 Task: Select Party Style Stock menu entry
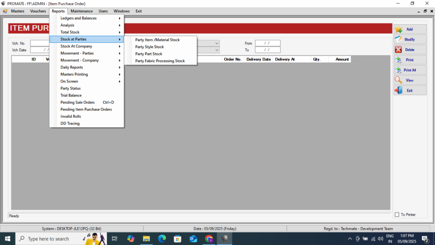tap(150, 47)
